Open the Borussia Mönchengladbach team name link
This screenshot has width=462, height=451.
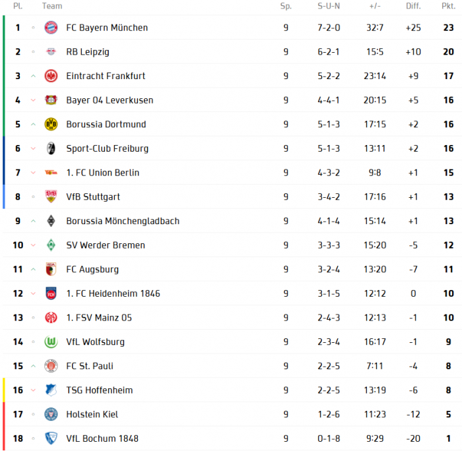(x=123, y=221)
